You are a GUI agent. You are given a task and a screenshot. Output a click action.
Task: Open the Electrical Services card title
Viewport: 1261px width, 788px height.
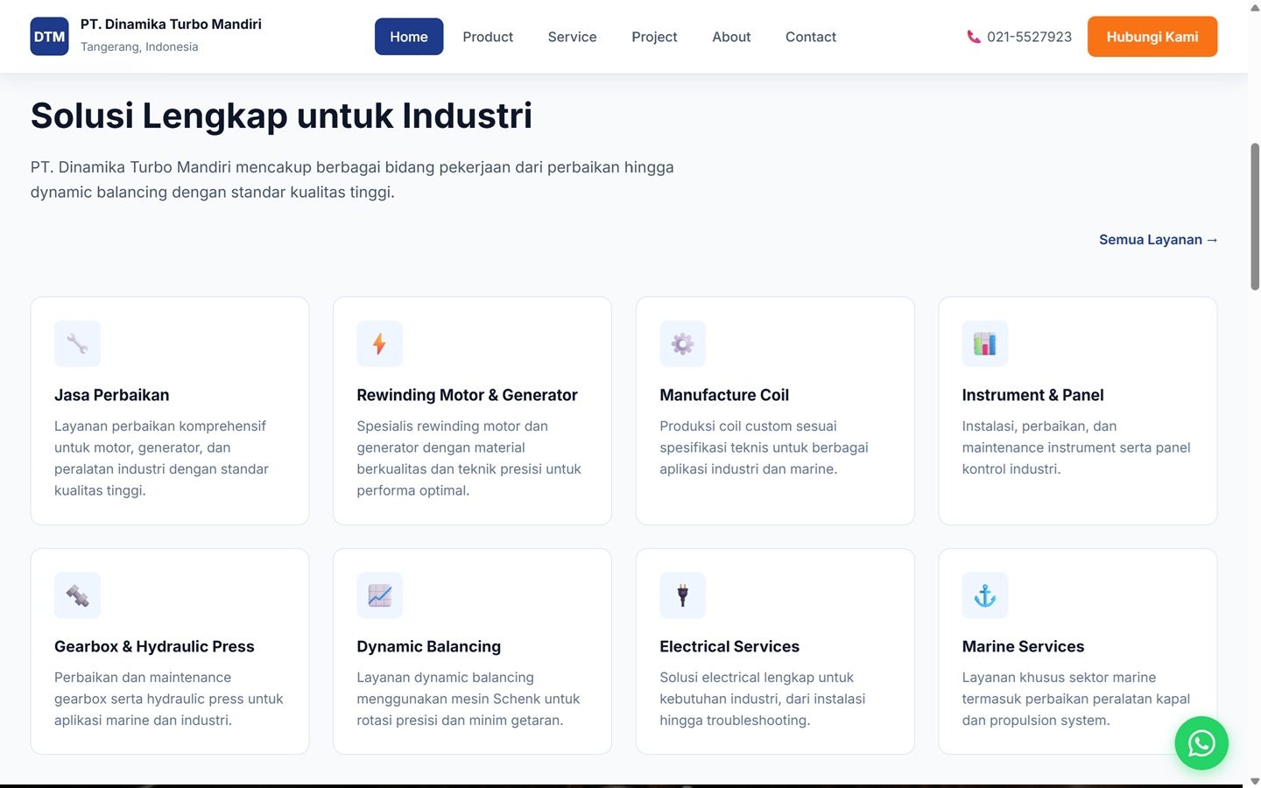(x=729, y=646)
